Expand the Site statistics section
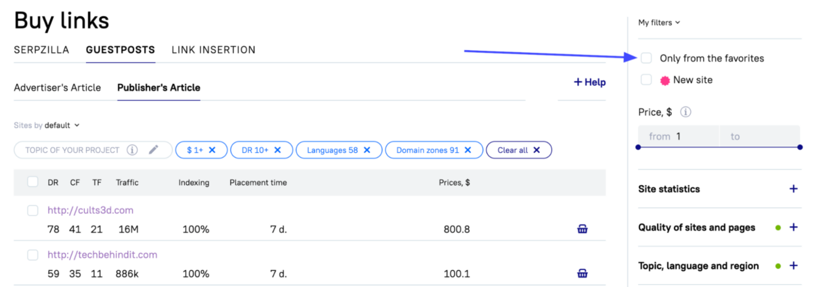This screenshot has height=287, width=823. tap(794, 189)
